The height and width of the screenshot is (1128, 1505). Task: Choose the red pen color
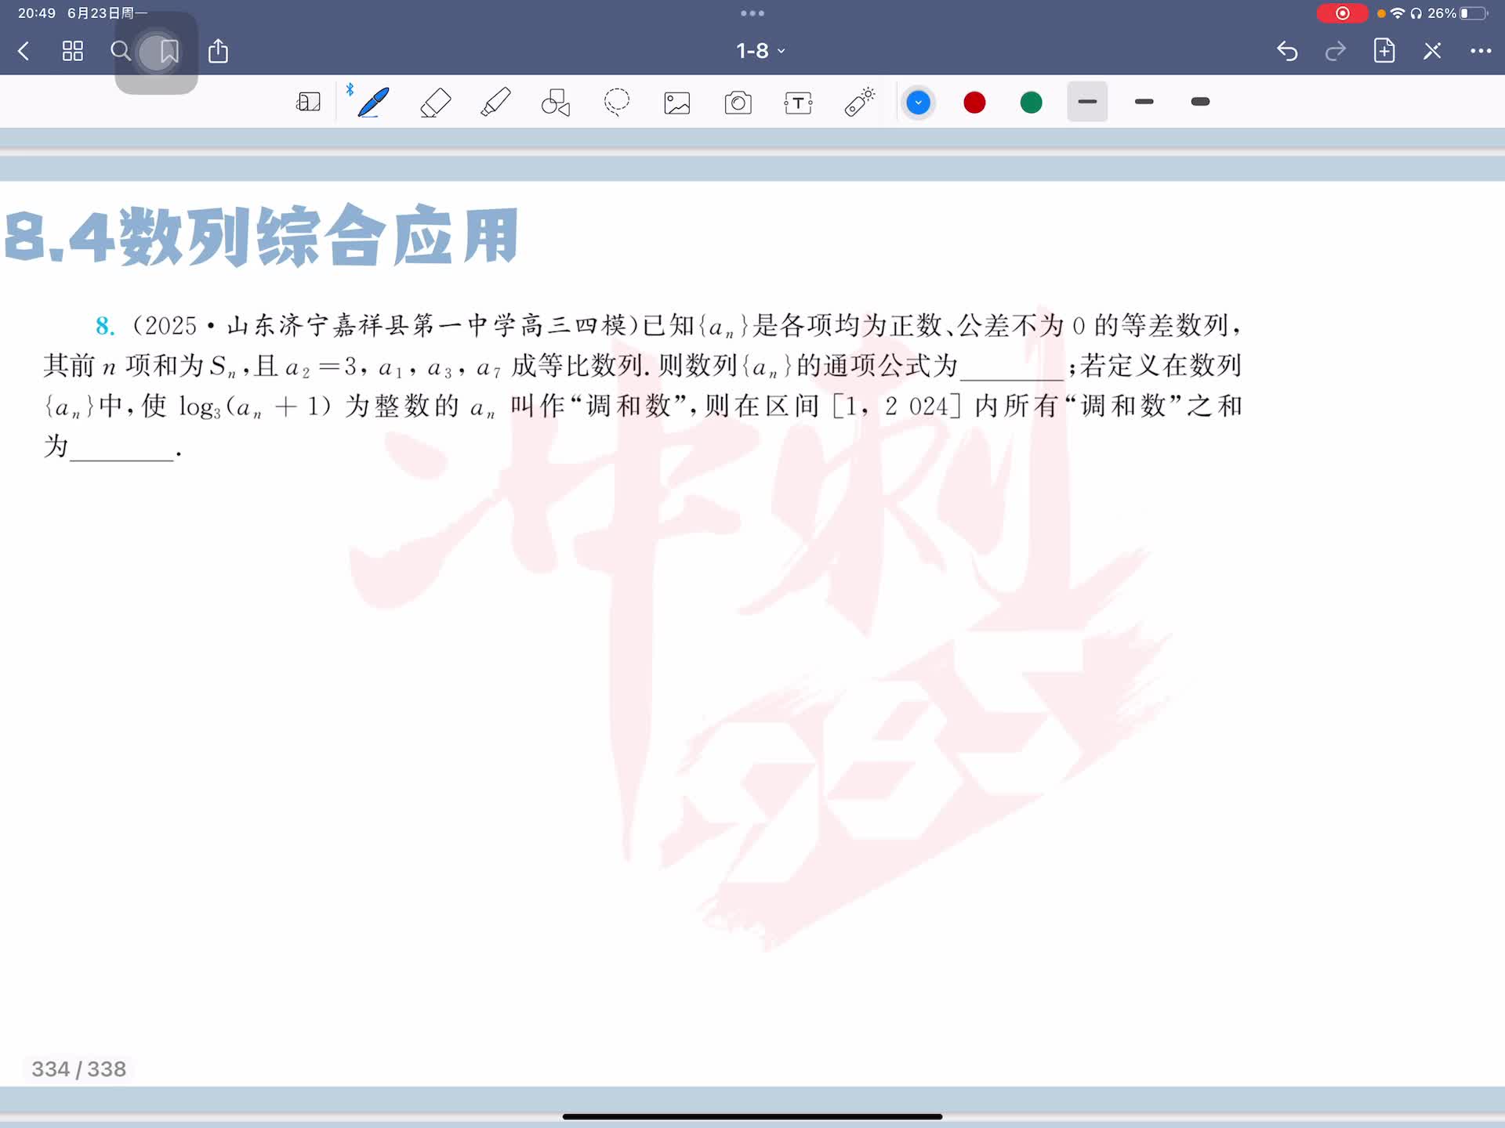point(974,103)
